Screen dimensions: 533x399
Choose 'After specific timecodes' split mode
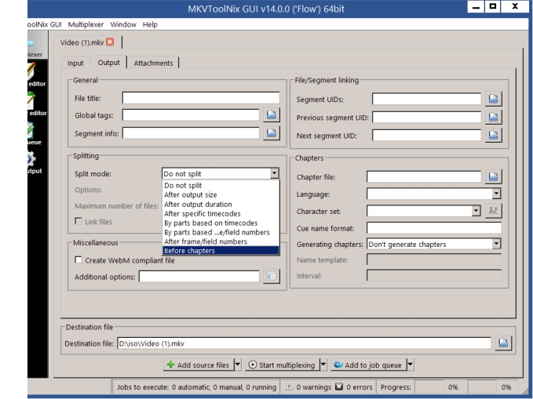(x=221, y=213)
